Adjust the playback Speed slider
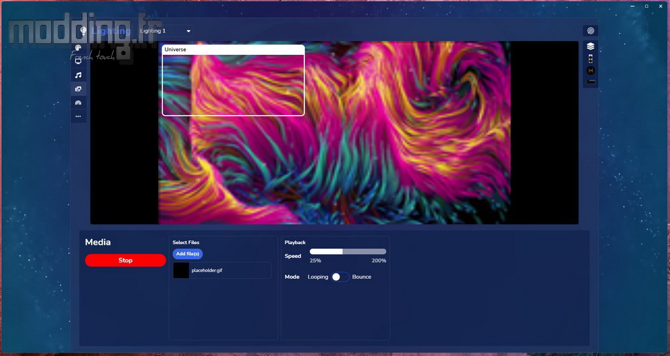 coord(348,252)
